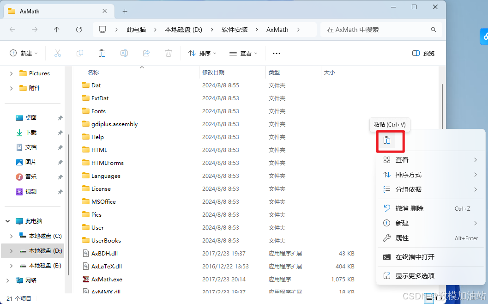The height and width of the screenshot is (304, 488).
Task: Click the Cut scissors icon in the toolbar
Action: click(x=58, y=53)
